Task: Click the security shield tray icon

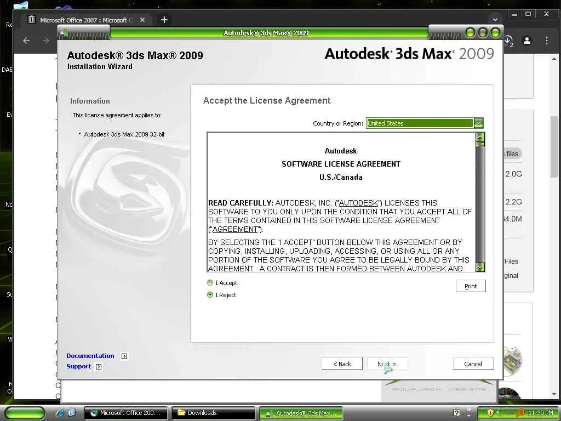Action: point(490,413)
